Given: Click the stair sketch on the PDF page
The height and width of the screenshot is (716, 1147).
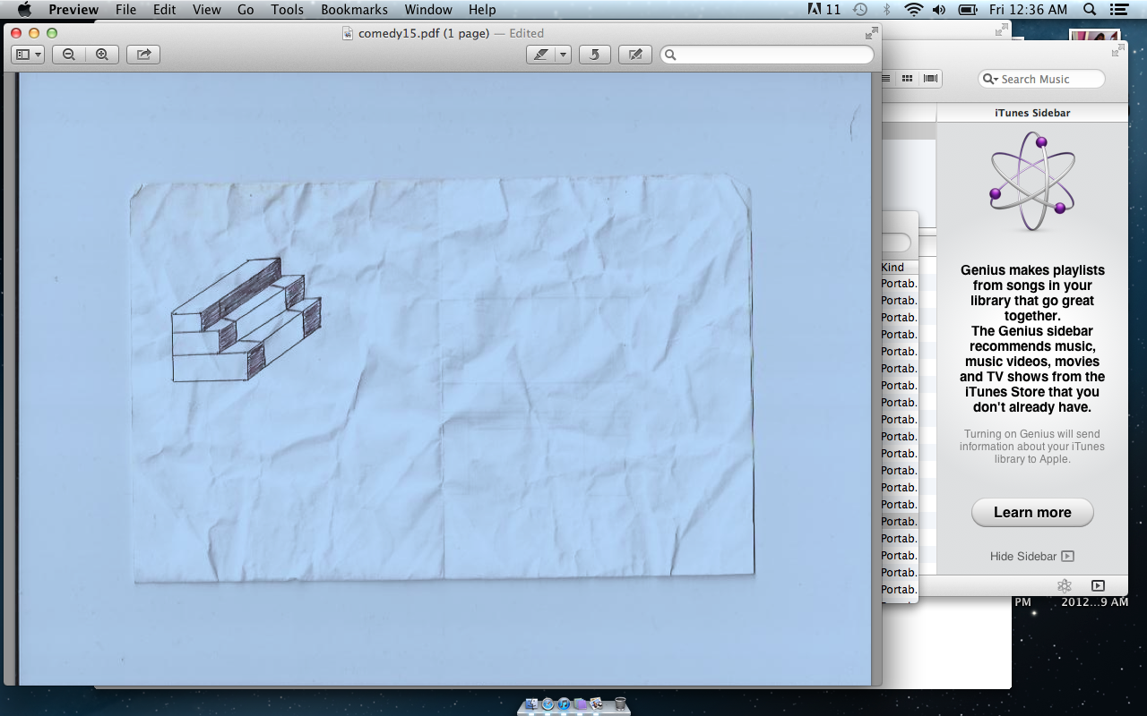Looking at the screenshot, I should pos(246,320).
